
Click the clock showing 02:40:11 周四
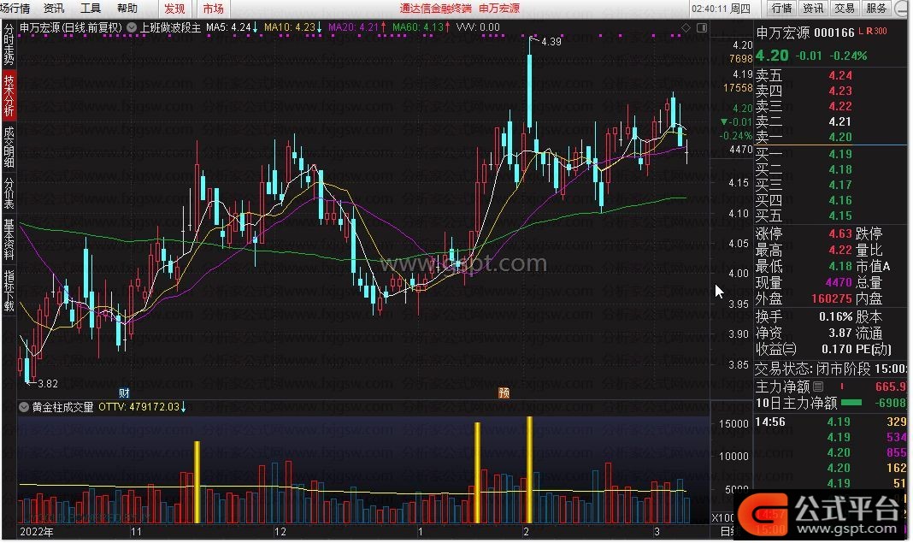pos(721,9)
